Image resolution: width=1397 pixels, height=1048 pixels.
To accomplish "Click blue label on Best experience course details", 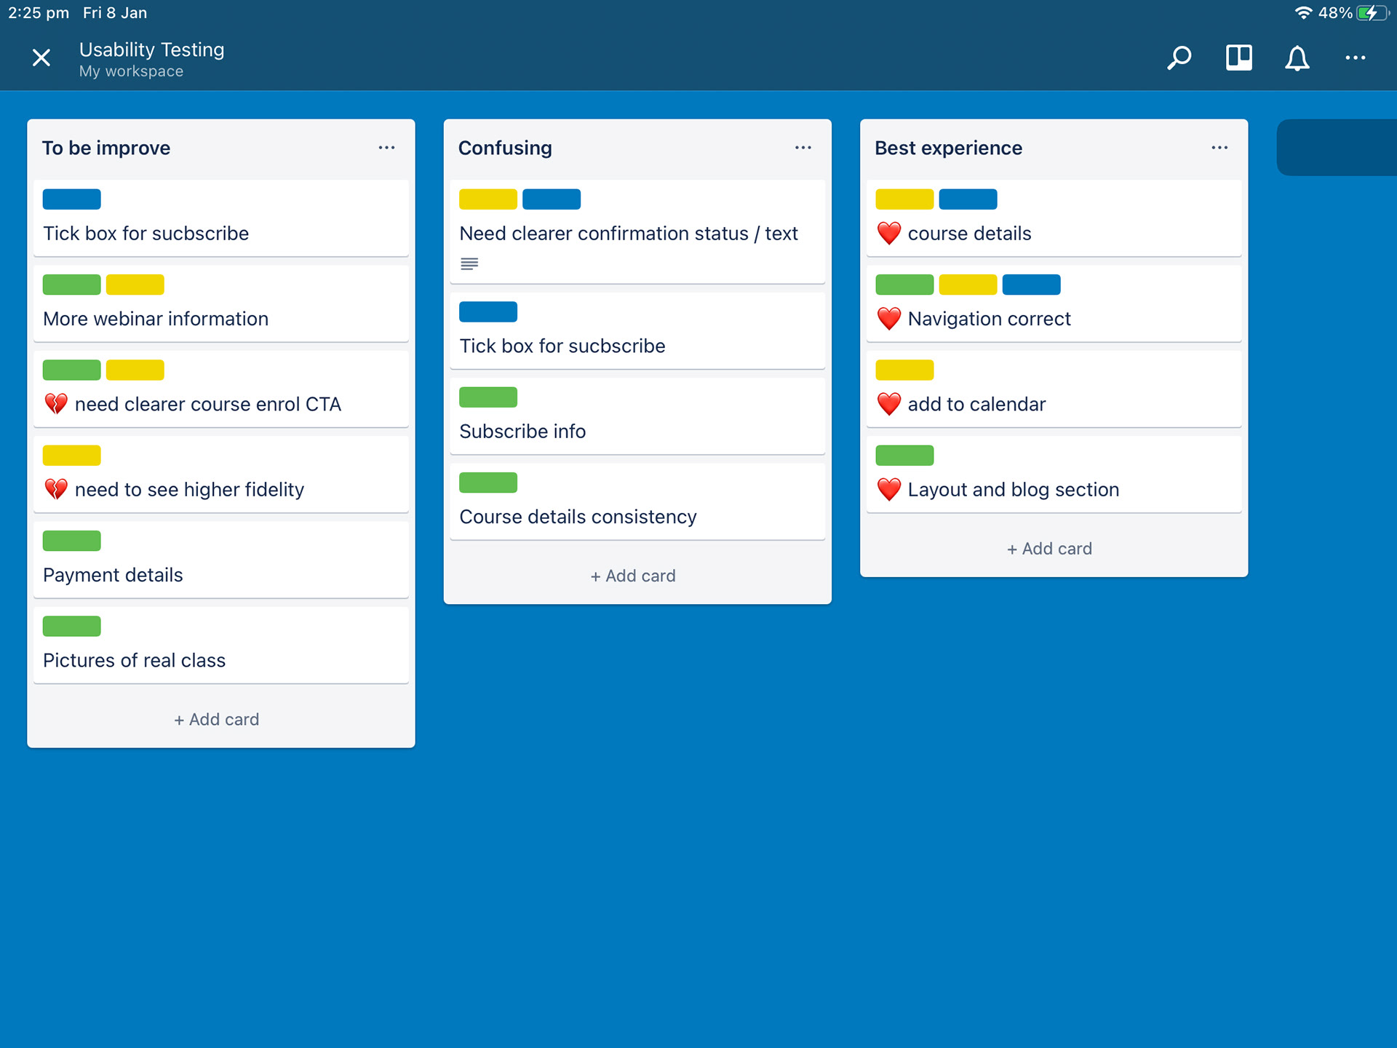I will coord(968,199).
